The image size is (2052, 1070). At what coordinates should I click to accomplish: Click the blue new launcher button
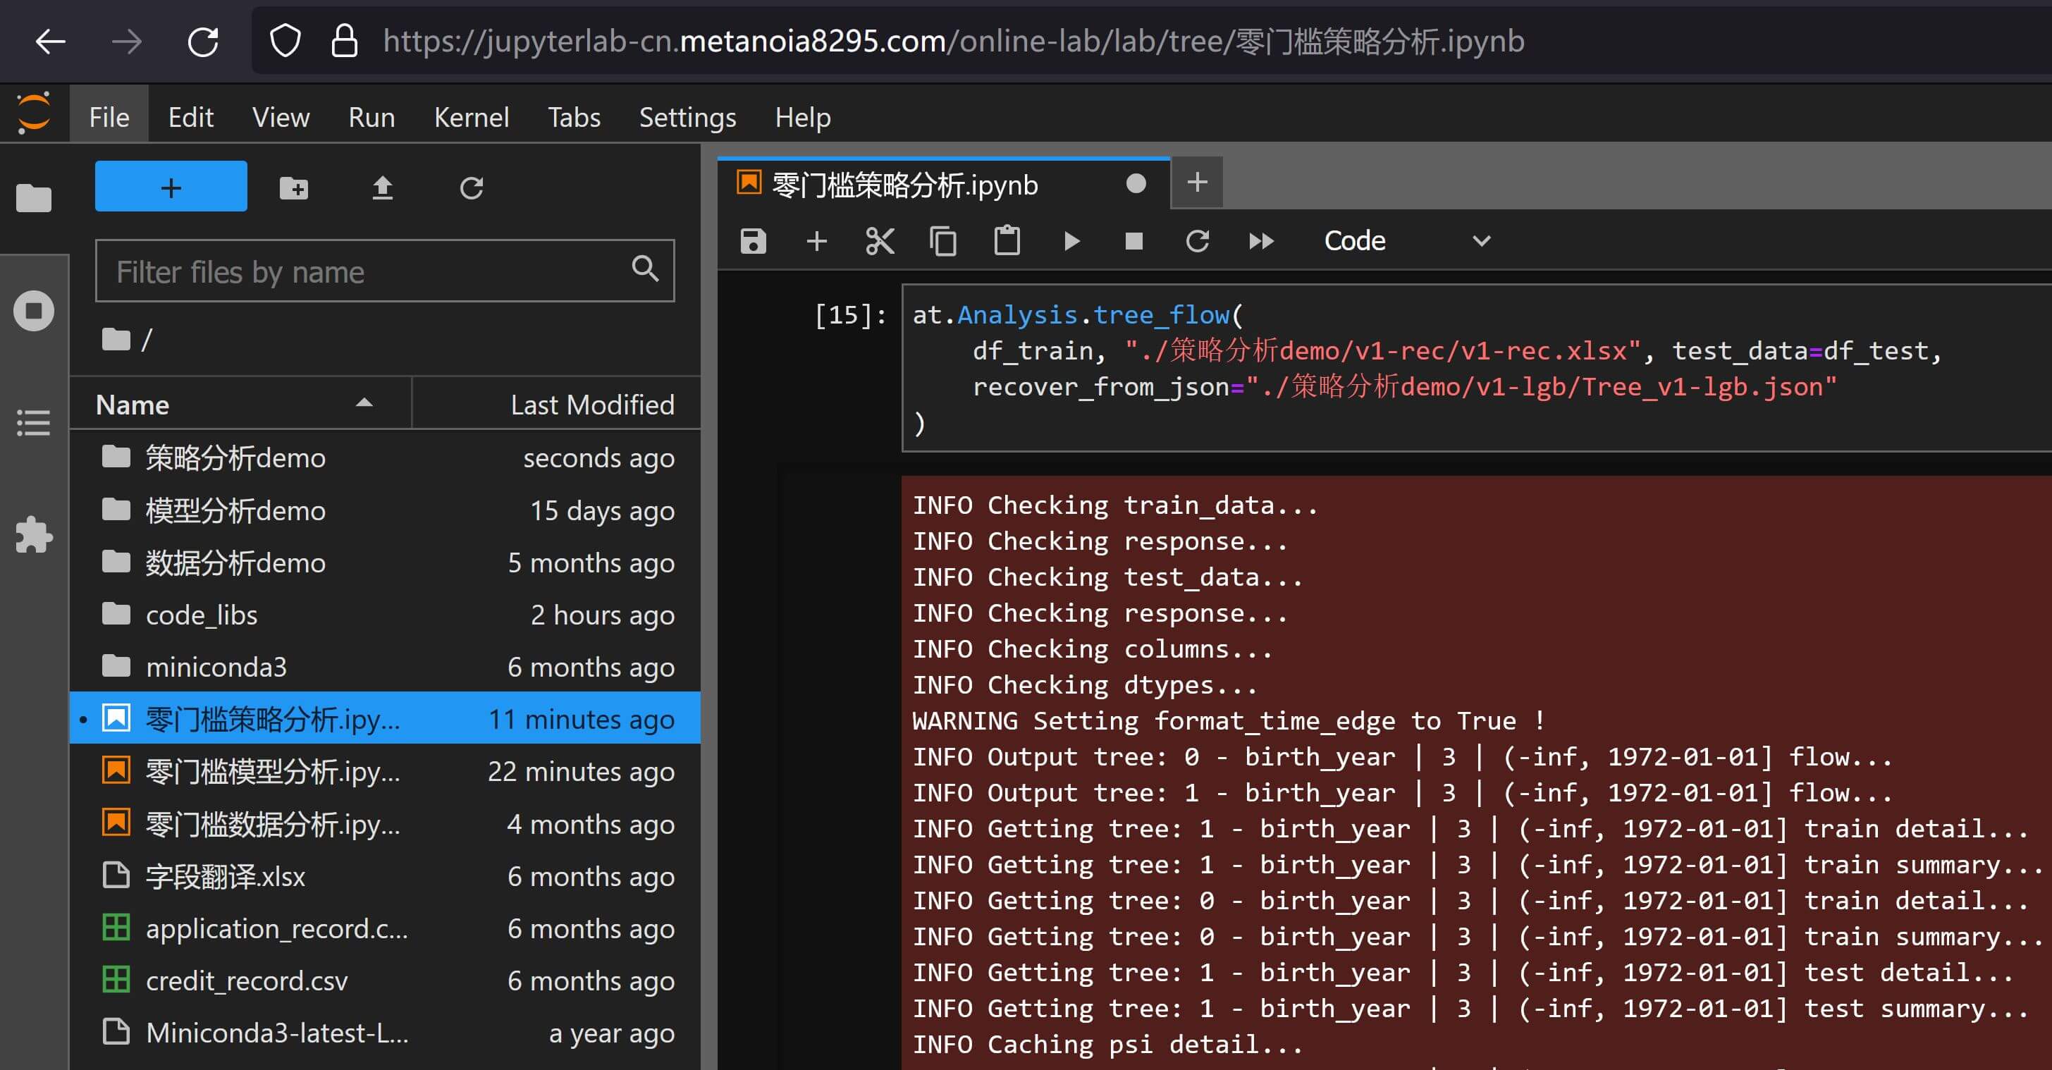171,186
